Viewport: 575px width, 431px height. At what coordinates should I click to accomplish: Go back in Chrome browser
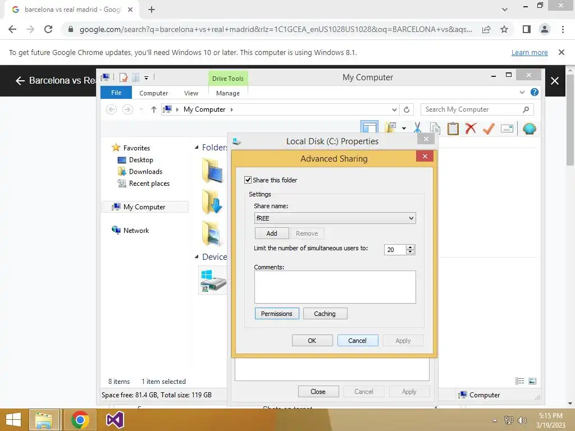pyautogui.click(x=12, y=29)
